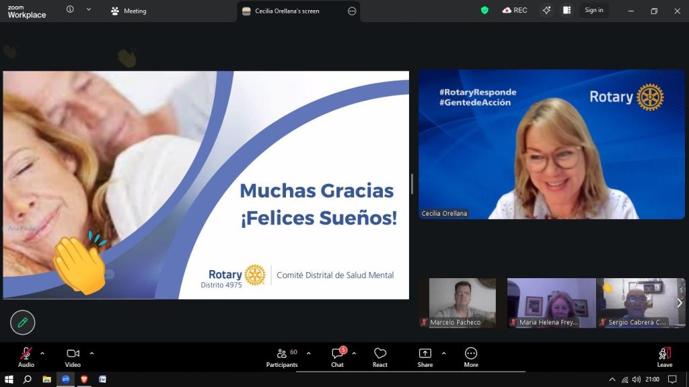Open the video settings caret menu

92,353
